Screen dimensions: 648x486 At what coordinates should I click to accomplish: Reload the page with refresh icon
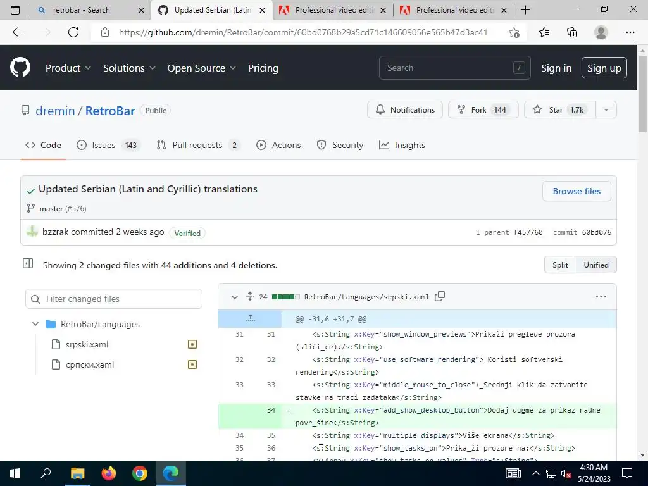(x=73, y=32)
